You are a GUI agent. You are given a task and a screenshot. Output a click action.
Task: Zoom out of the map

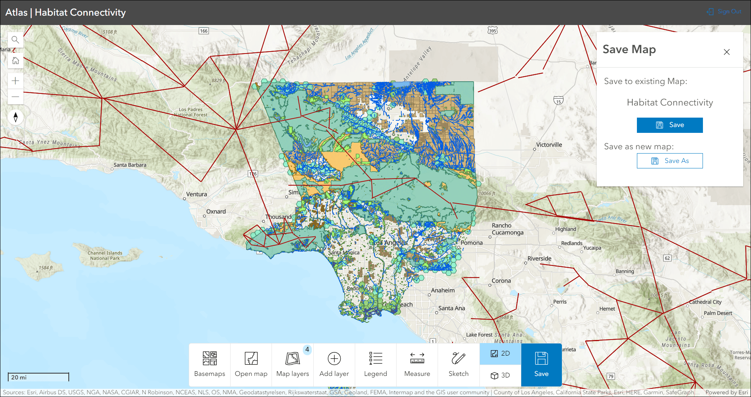click(x=16, y=97)
